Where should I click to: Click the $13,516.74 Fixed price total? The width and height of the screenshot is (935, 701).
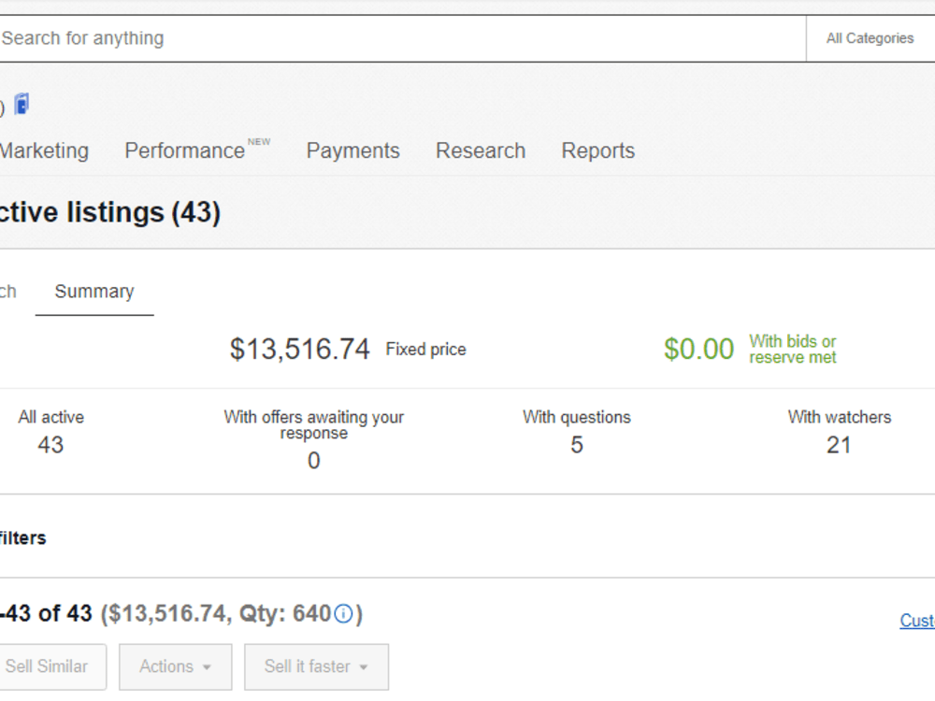coord(348,349)
